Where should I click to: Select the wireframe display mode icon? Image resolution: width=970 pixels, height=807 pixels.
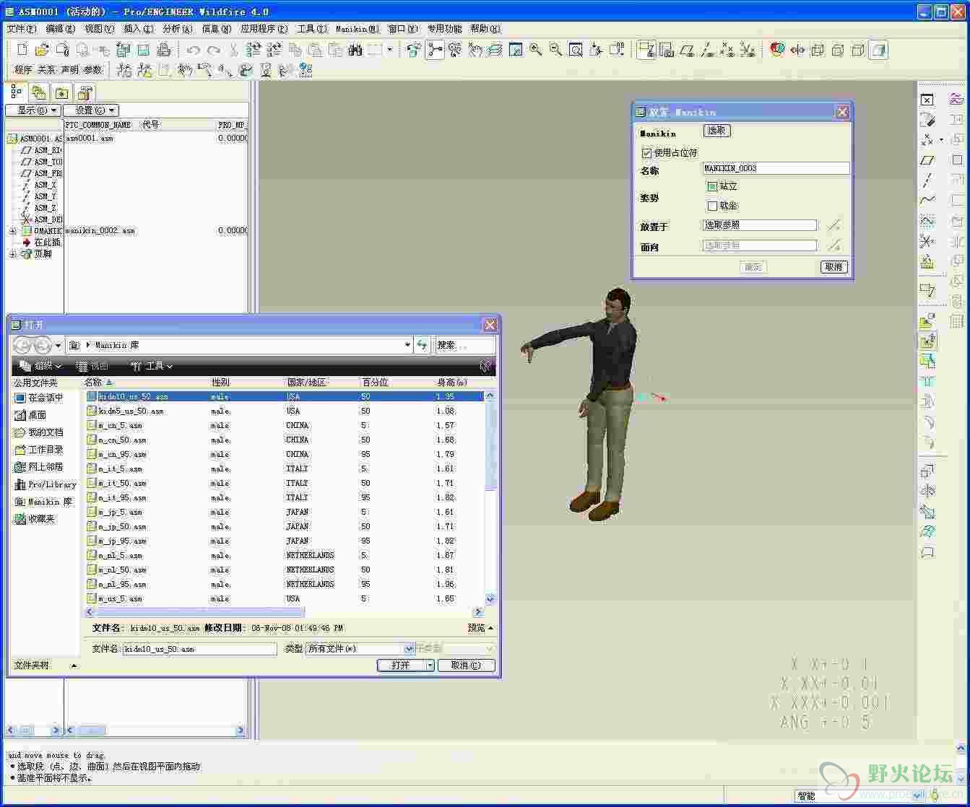[818, 50]
